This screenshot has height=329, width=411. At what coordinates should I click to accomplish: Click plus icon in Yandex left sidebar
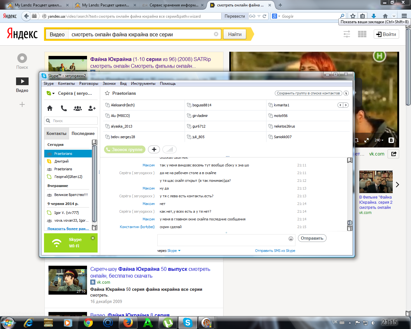coord(22,104)
